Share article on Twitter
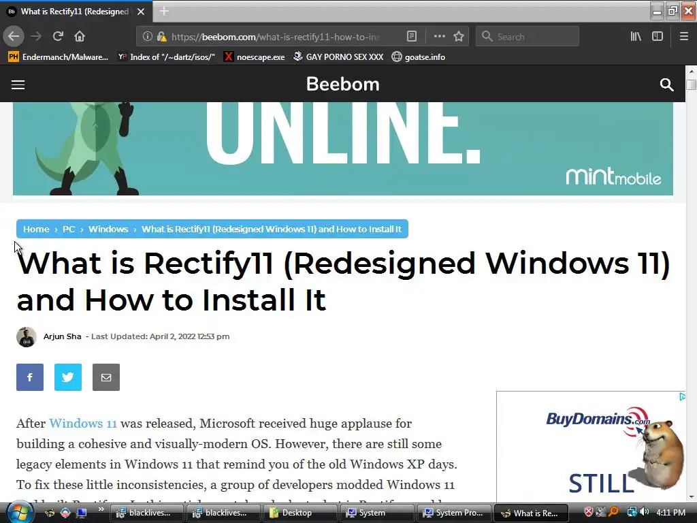Screen dimensions: 697x523 click(x=68, y=377)
